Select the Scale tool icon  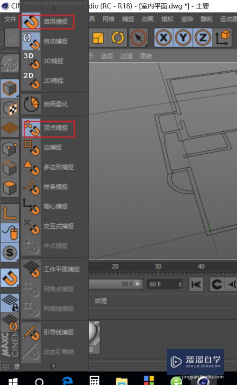click(98, 38)
